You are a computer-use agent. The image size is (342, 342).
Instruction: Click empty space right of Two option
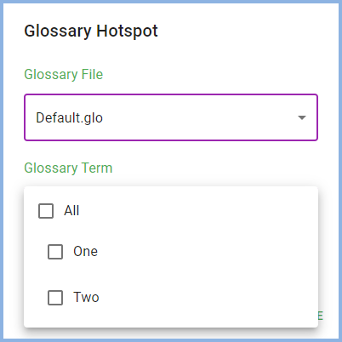[x=206, y=298]
